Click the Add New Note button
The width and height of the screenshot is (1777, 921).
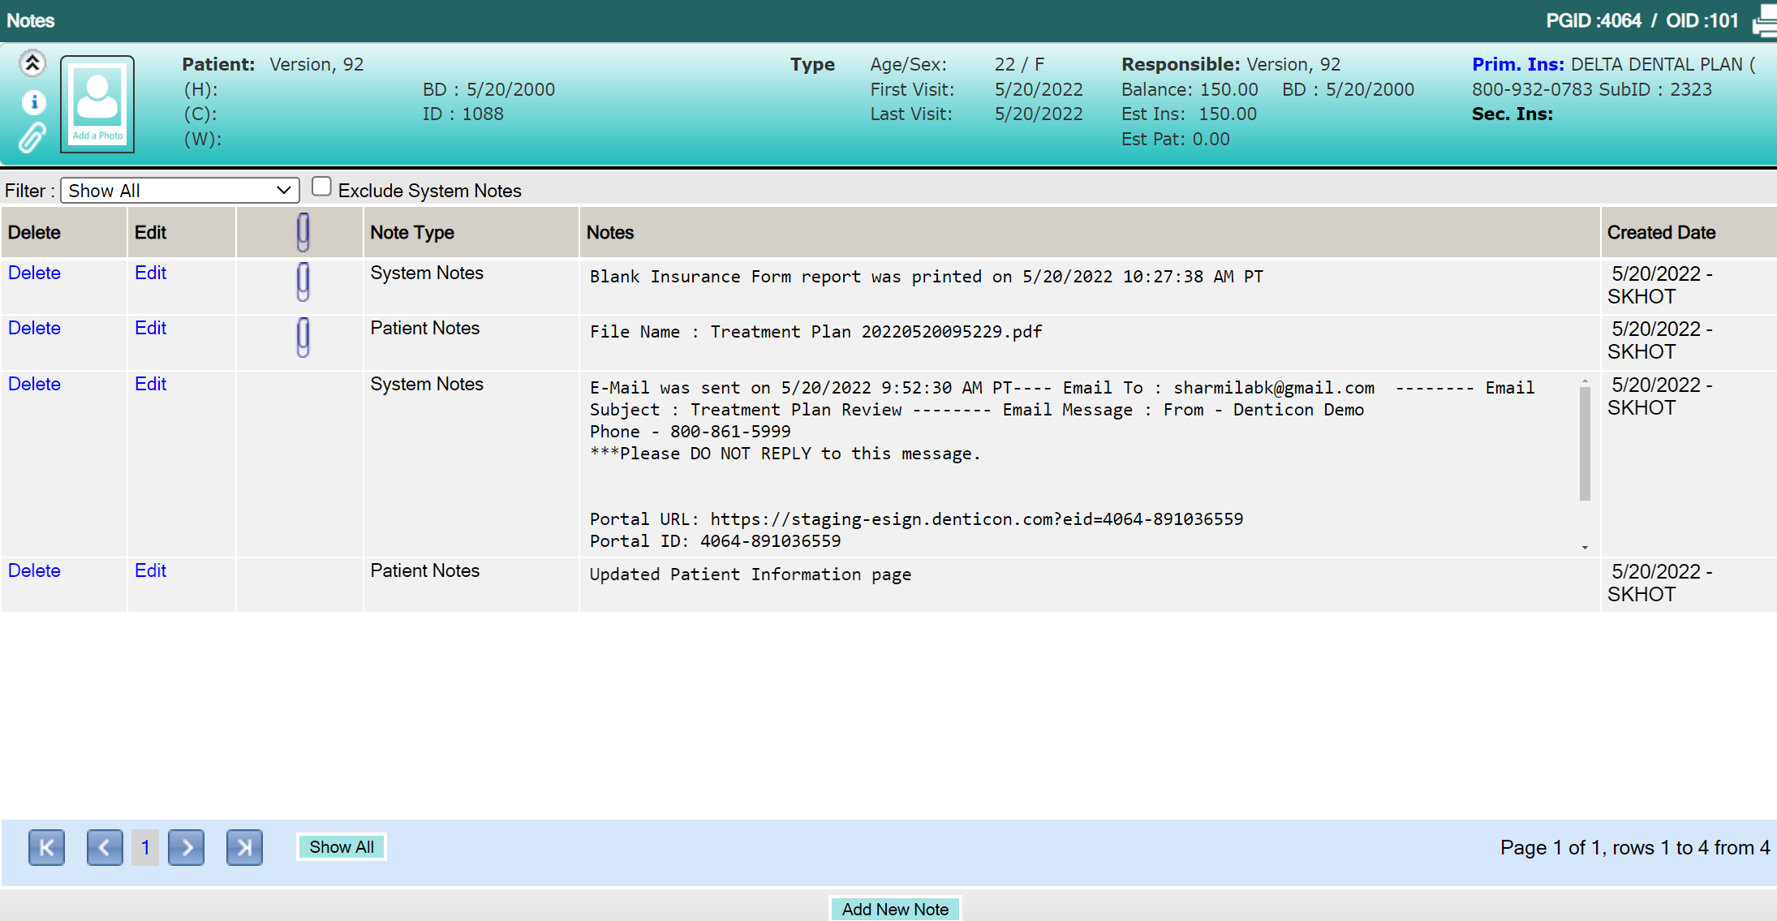pos(895,909)
